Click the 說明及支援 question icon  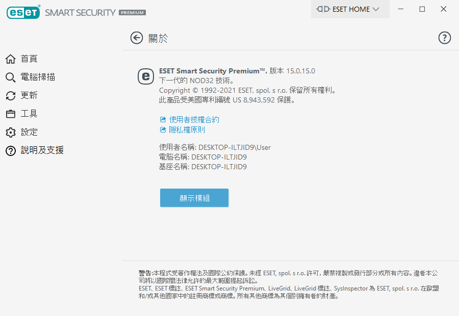11,151
